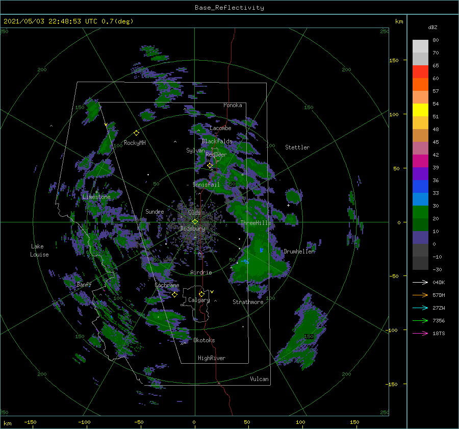This screenshot has height=429, width=459.
Task: Click the Vulcan city label
Action: pyautogui.click(x=260, y=379)
